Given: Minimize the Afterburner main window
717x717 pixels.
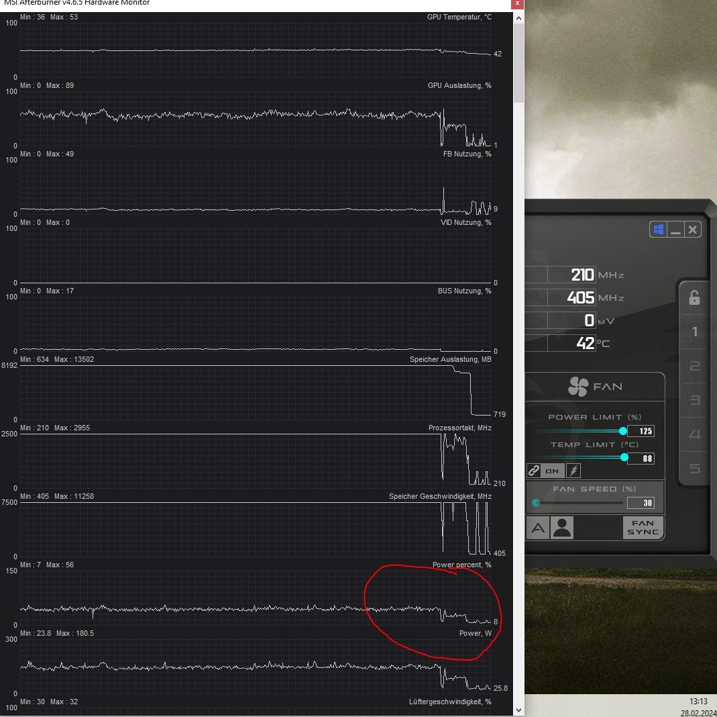Looking at the screenshot, I should 675,229.
